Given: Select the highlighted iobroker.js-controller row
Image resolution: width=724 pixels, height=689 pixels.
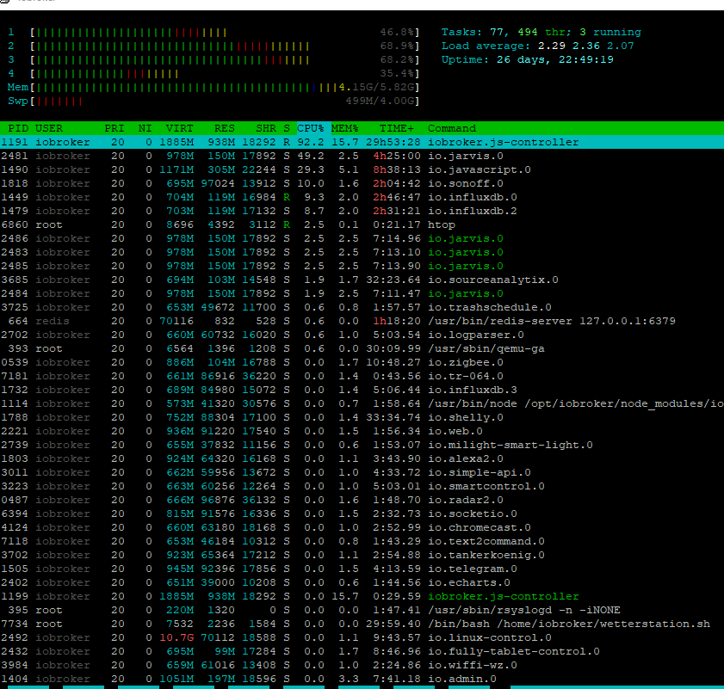Looking at the screenshot, I should click(362, 142).
